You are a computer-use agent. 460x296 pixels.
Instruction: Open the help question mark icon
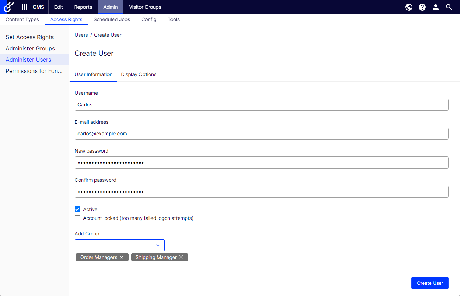pyautogui.click(x=422, y=7)
